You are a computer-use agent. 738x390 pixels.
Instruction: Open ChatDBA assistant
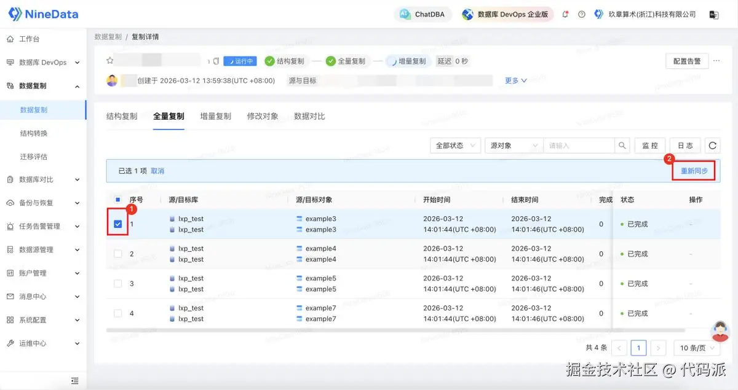pyautogui.click(x=423, y=14)
